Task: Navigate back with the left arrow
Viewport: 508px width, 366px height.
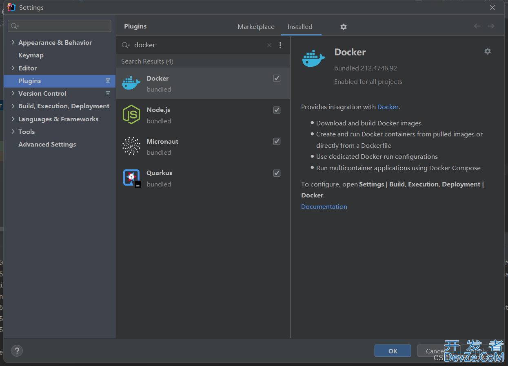Action: pos(477,26)
